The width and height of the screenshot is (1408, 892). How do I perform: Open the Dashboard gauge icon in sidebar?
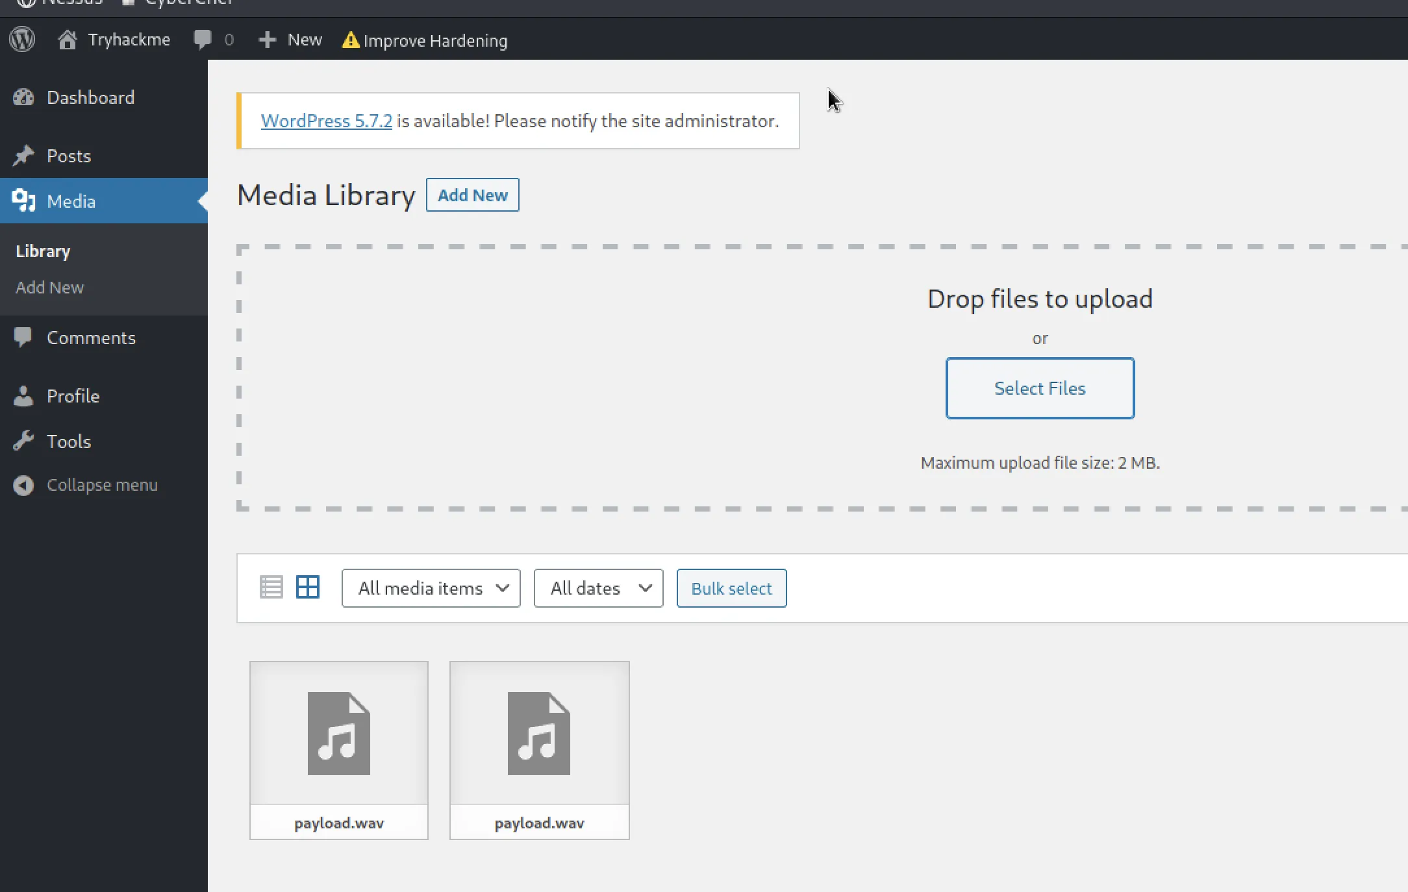(23, 97)
